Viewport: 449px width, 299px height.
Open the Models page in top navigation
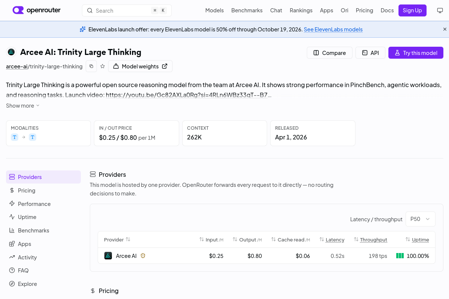(214, 10)
